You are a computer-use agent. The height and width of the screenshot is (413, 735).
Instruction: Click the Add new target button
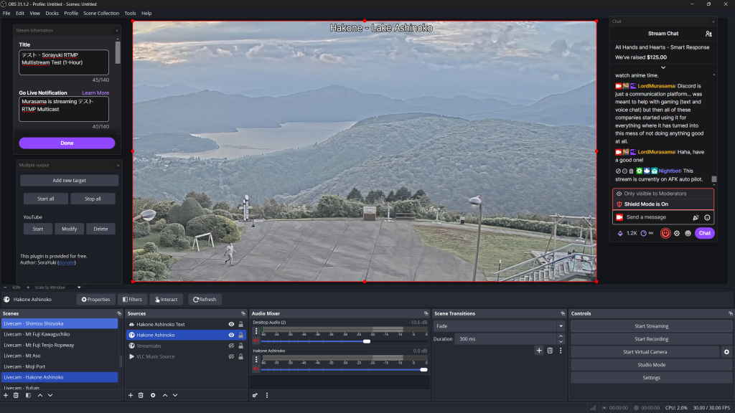[69, 181]
